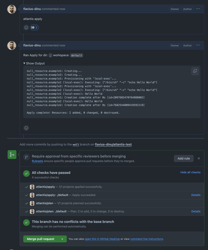Click '4 successful checks' text
Viewport: 208px width, 250px height.
point(45,178)
